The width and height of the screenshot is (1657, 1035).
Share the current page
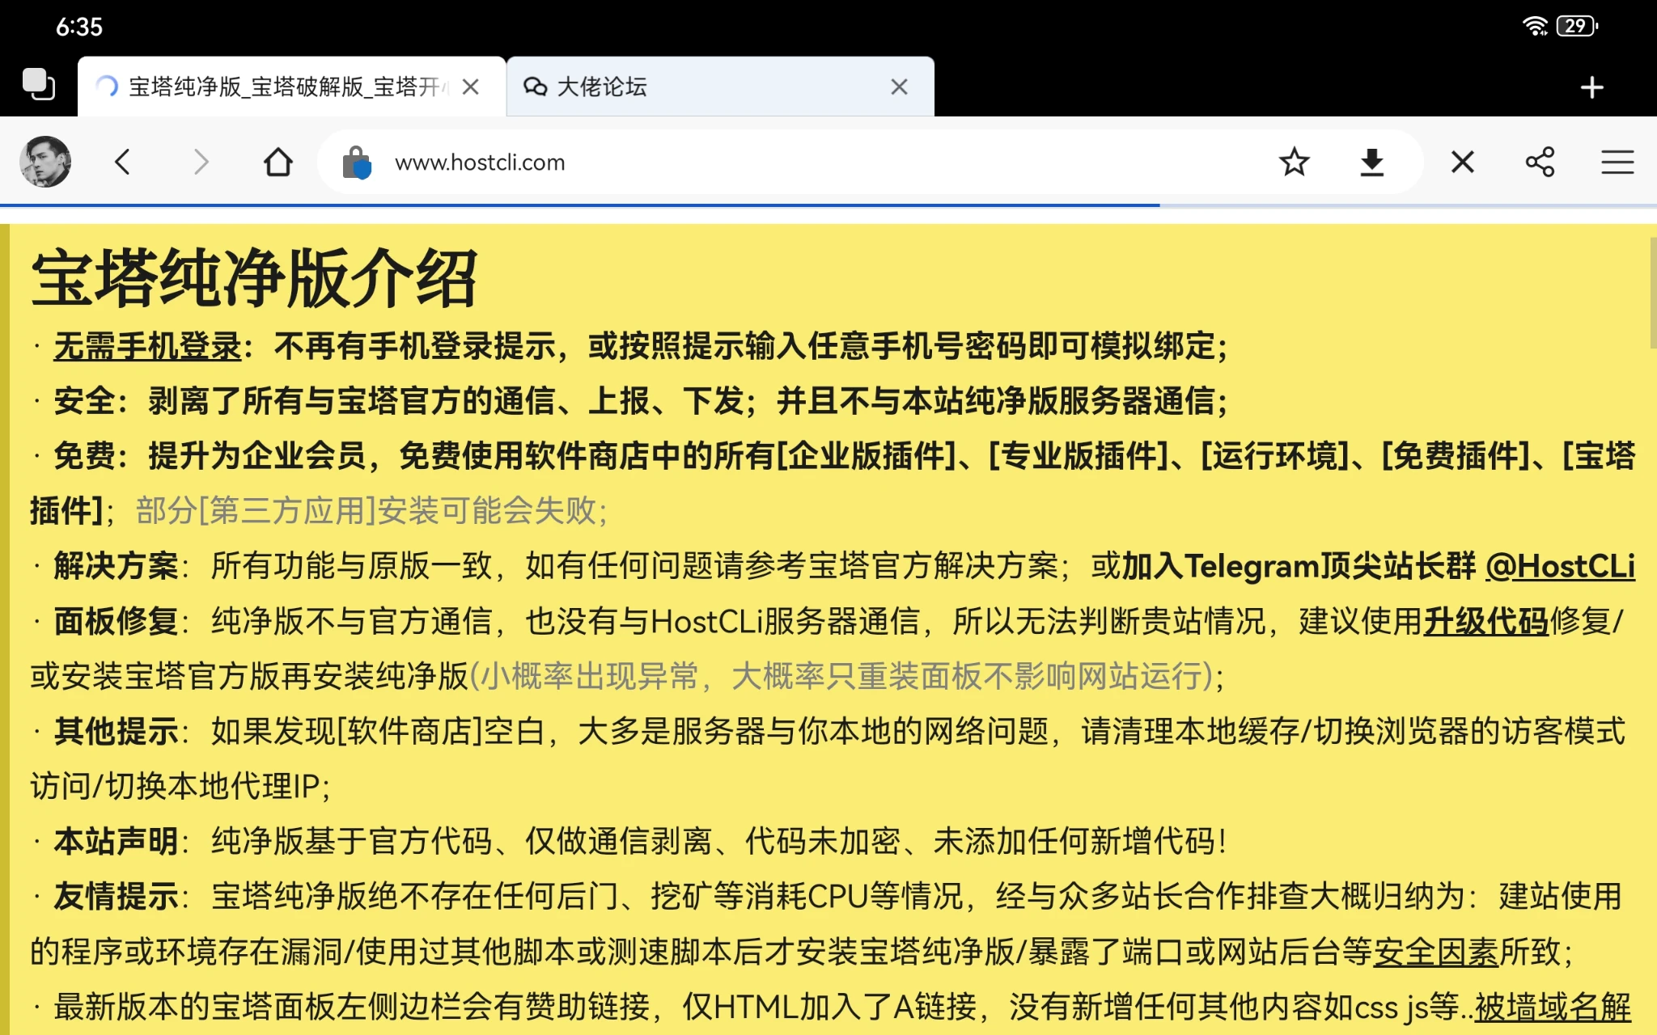click(1540, 162)
